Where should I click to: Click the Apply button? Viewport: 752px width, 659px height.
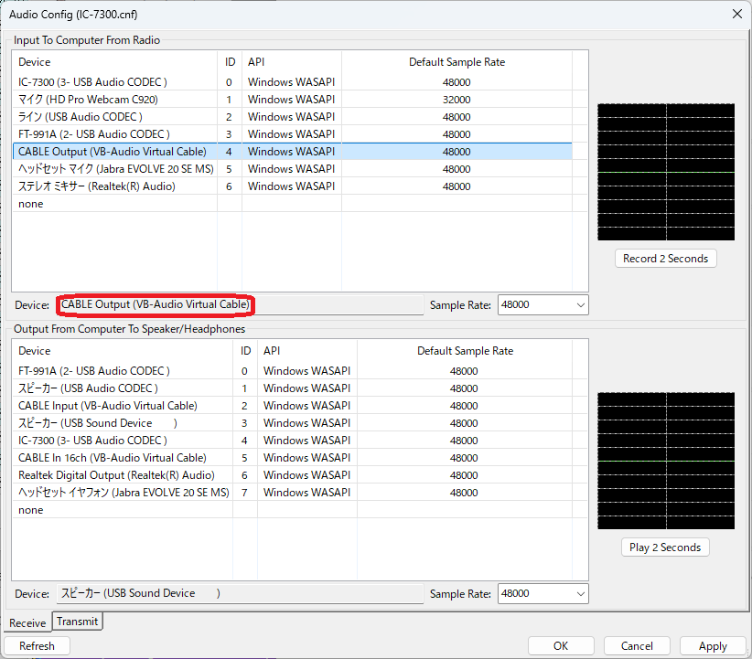click(x=713, y=645)
